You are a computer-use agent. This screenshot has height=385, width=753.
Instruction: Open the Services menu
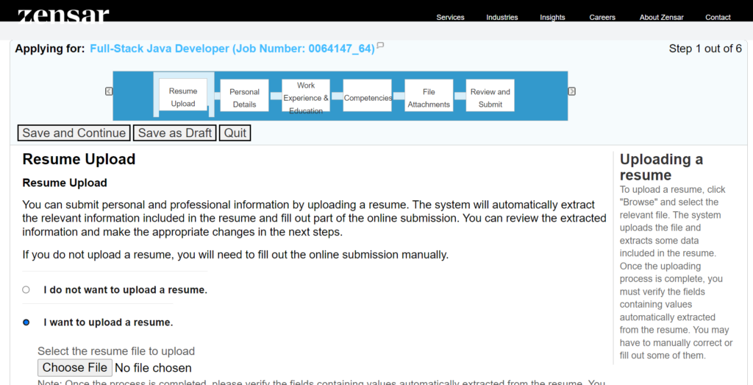pyautogui.click(x=450, y=17)
